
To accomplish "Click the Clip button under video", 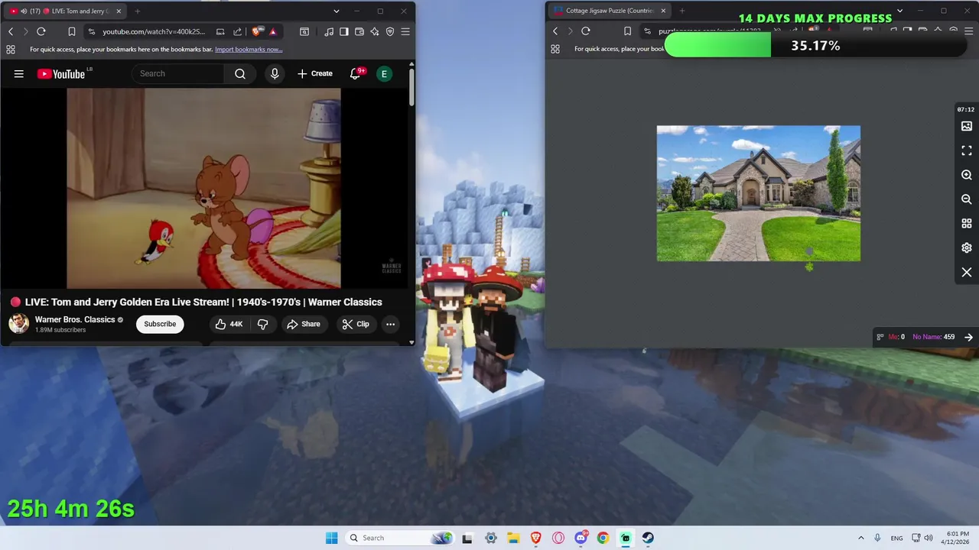I will tap(356, 324).
